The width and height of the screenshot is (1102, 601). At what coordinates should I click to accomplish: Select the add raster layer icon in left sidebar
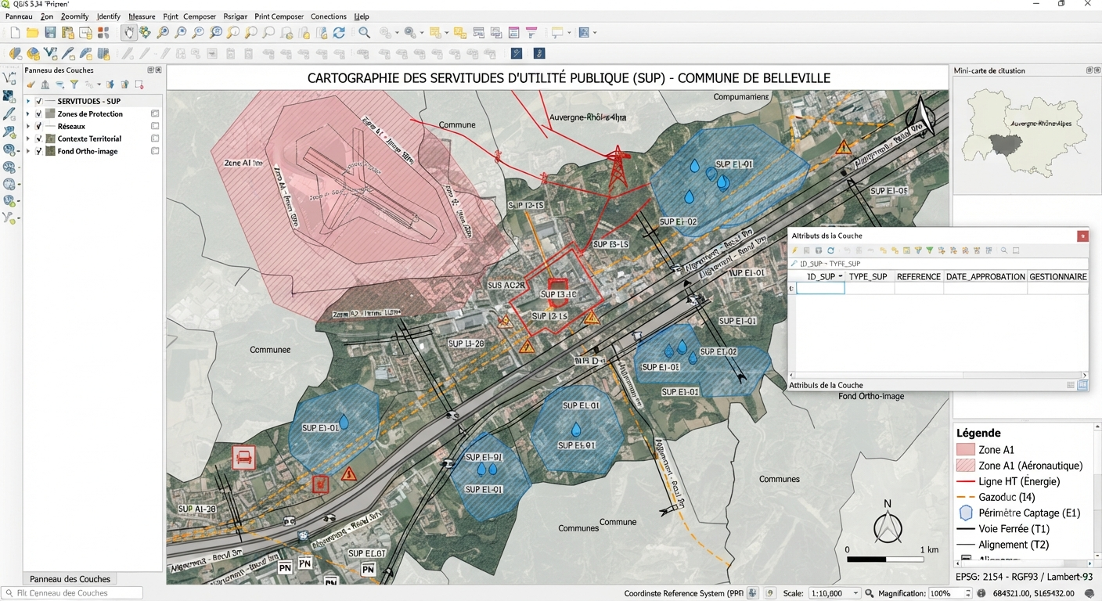pos(9,96)
